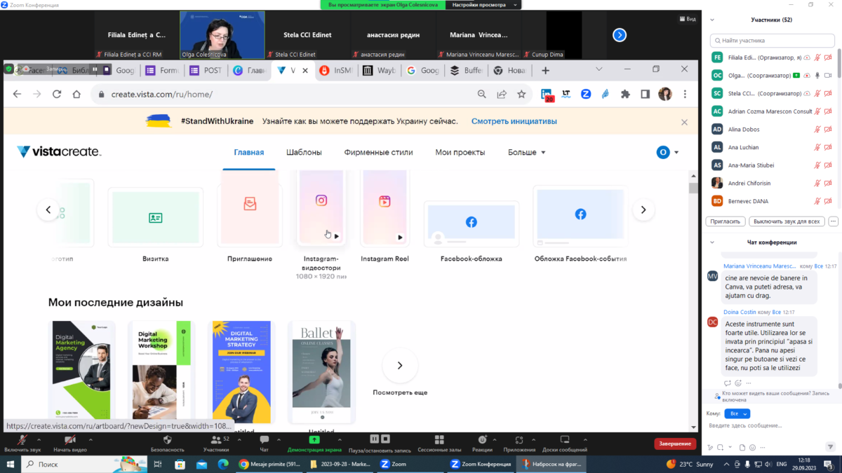Reload the create.vista.com page
The height and width of the screenshot is (473, 842).
[x=57, y=94]
